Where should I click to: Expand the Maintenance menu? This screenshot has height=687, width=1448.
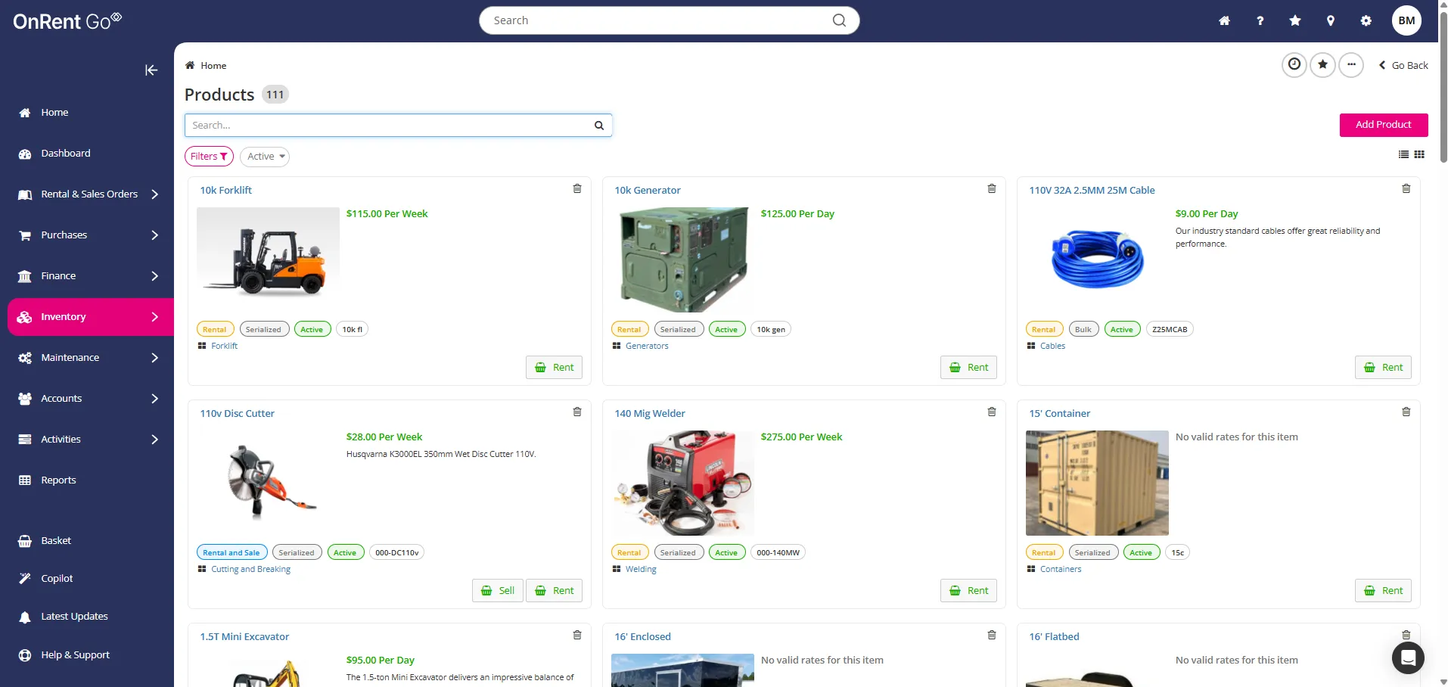91,358
